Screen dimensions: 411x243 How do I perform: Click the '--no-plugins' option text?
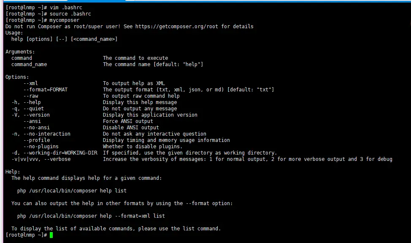tap(41, 147)
